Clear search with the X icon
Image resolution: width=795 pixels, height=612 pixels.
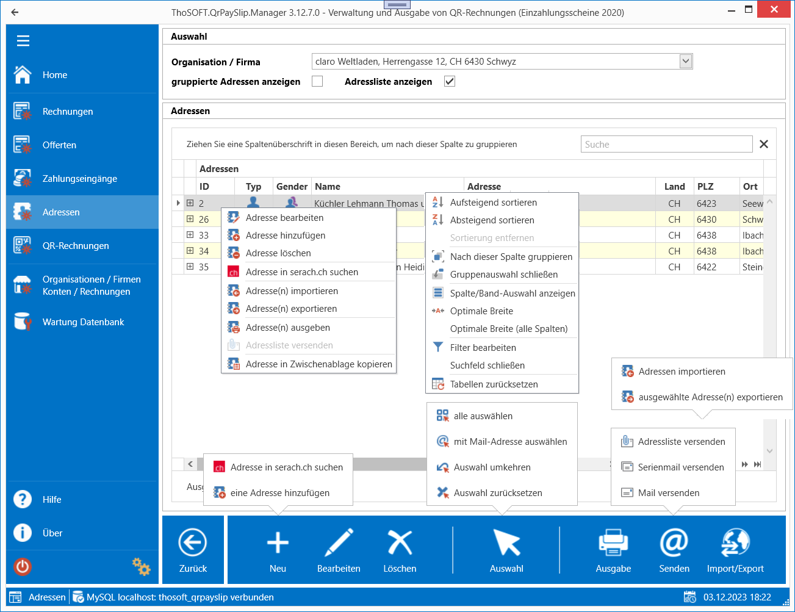pos(764,144)
